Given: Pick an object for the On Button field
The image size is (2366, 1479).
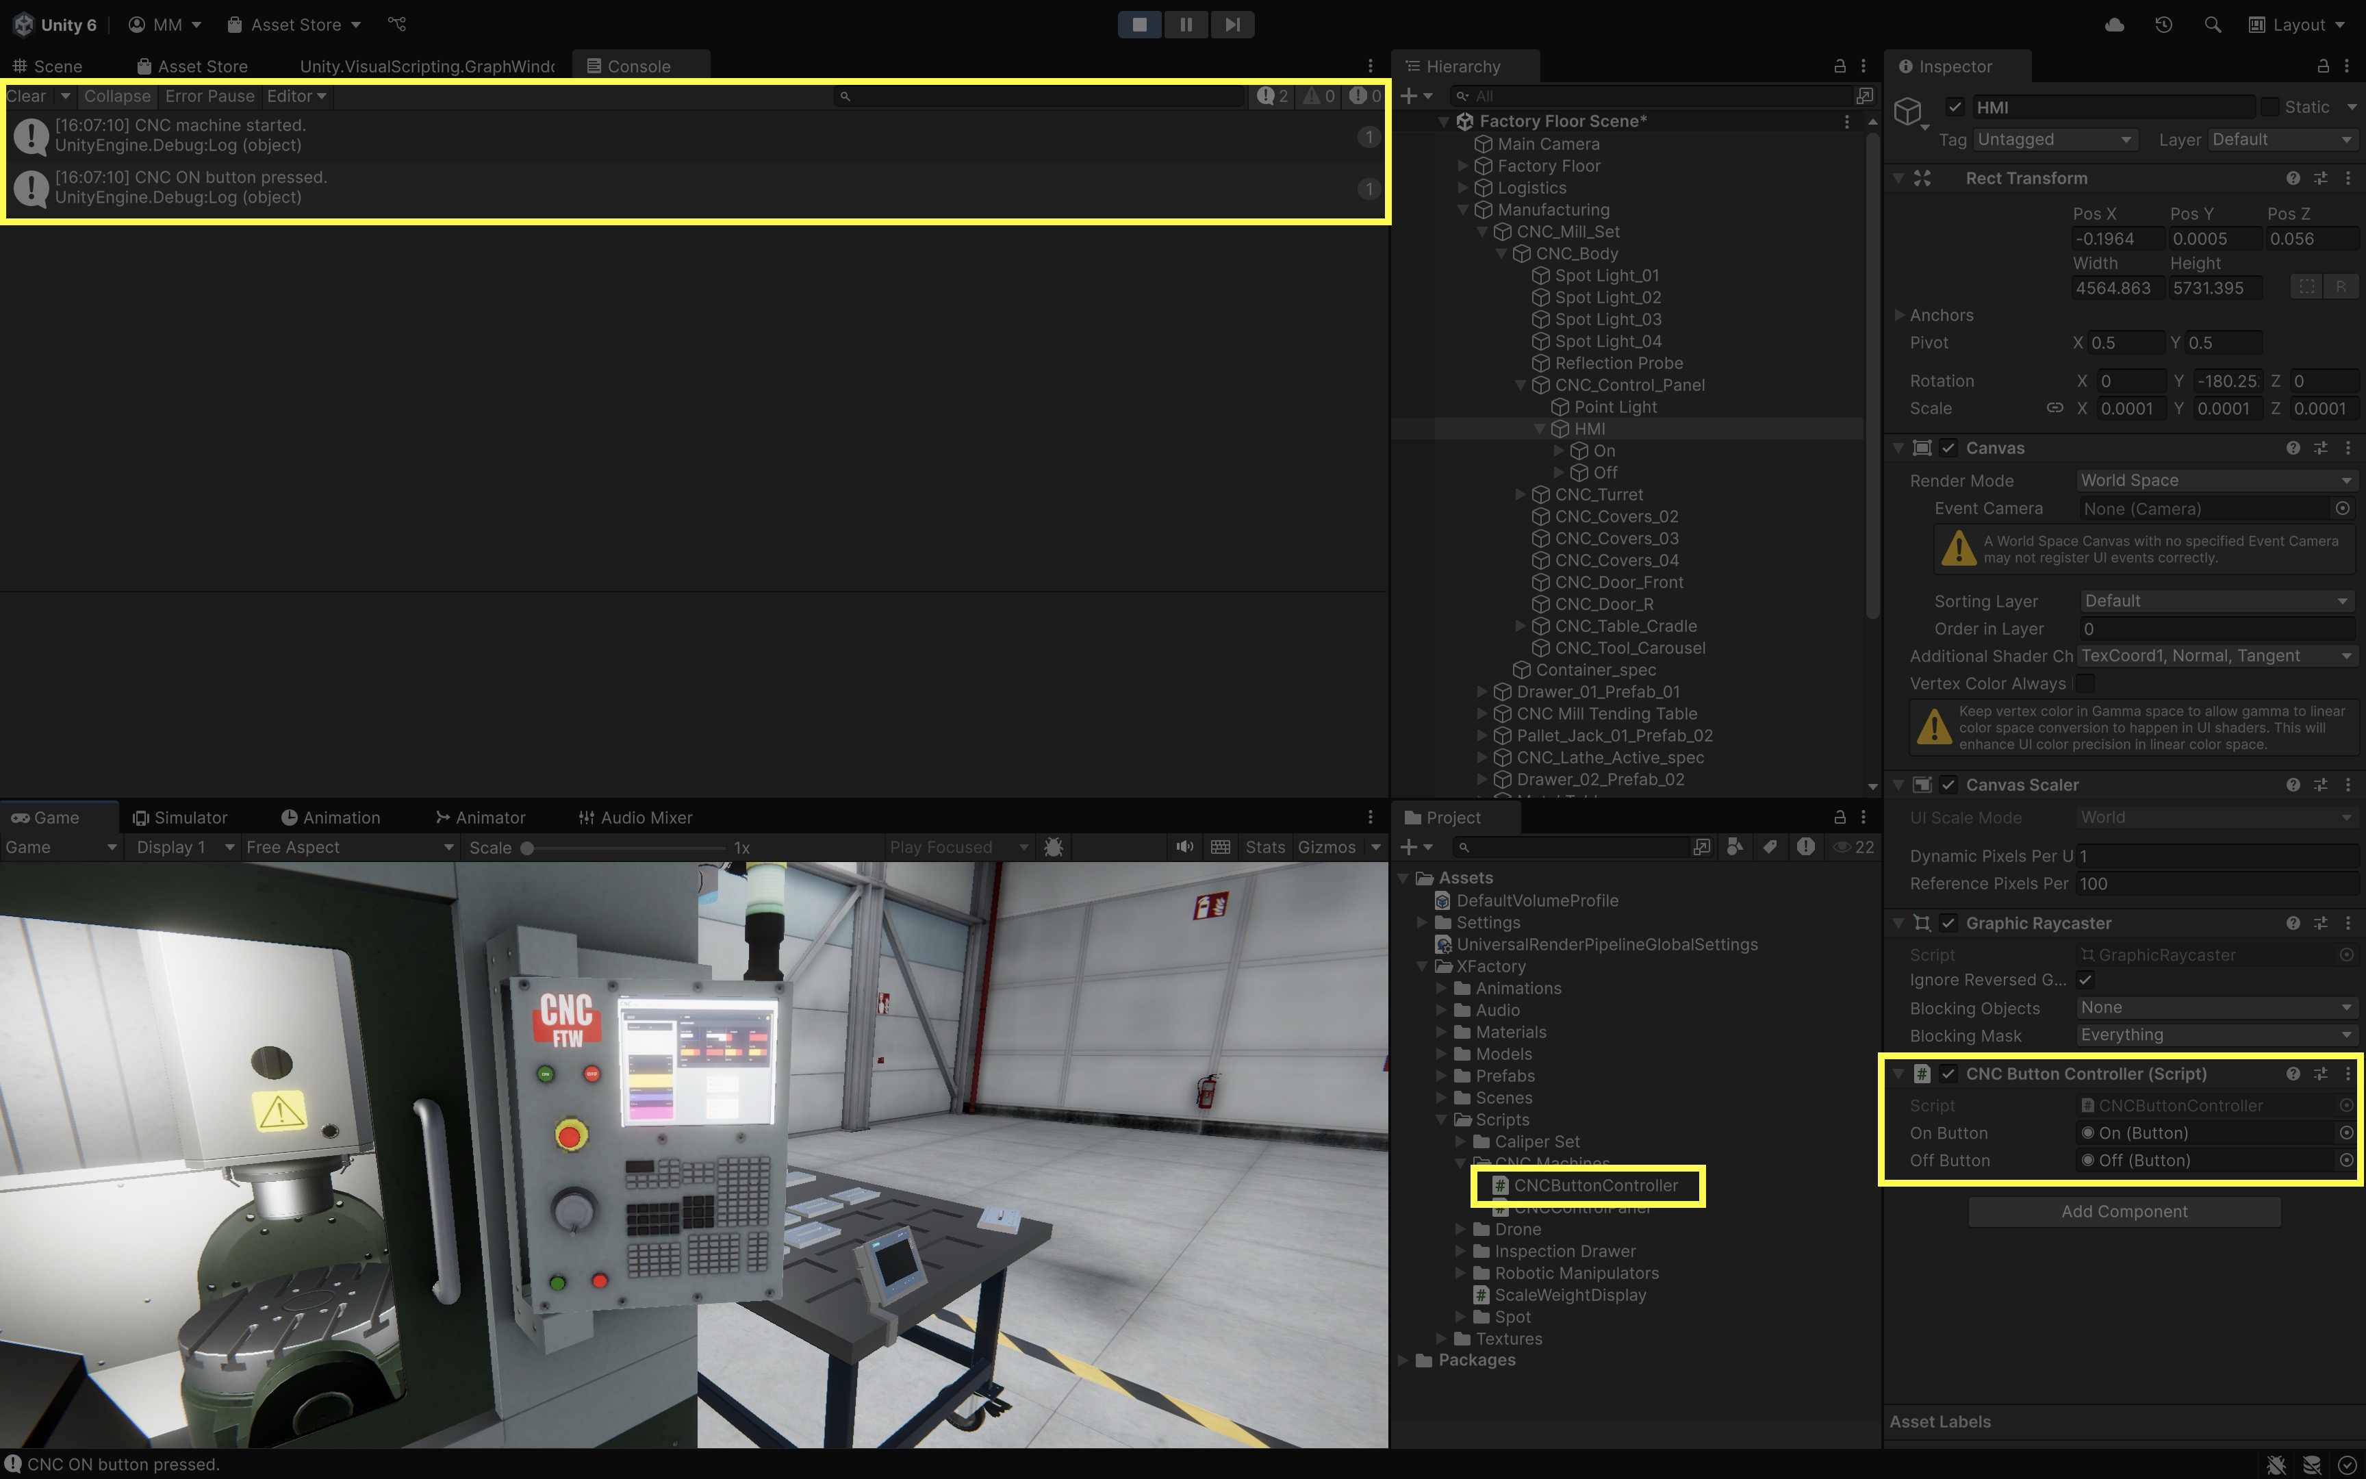Looking at the screenshot, I should (x=2345, y=1133).
